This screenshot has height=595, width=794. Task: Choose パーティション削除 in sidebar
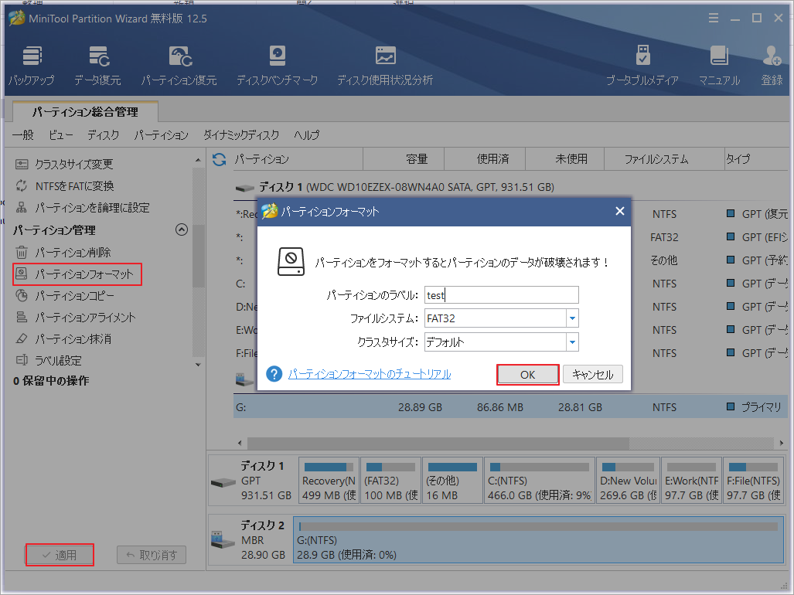coord(63,252)
